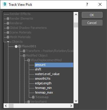Click the help question mark icon
This screenshot has height=110, width=107.
tap(87, 4)
